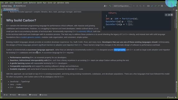Open the Refactor menu
Screen dimensions: 178x100
coord(32,2)
